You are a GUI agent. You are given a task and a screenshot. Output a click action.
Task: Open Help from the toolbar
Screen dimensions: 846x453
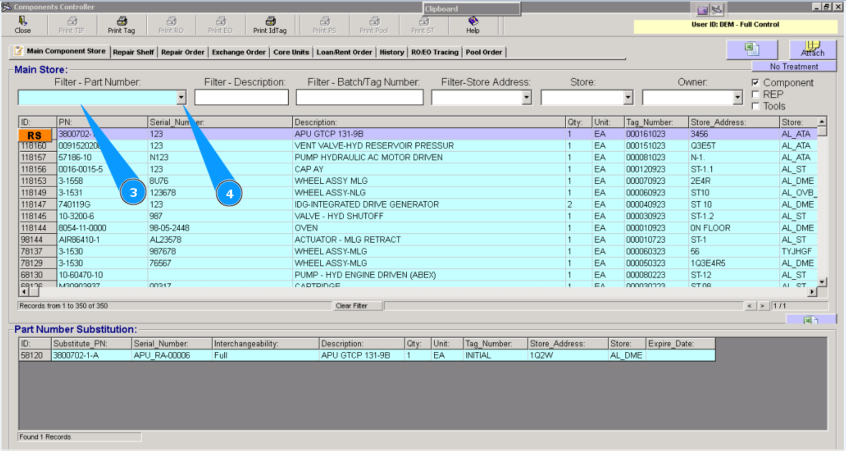pyautogui.click(x=473, y=21)
